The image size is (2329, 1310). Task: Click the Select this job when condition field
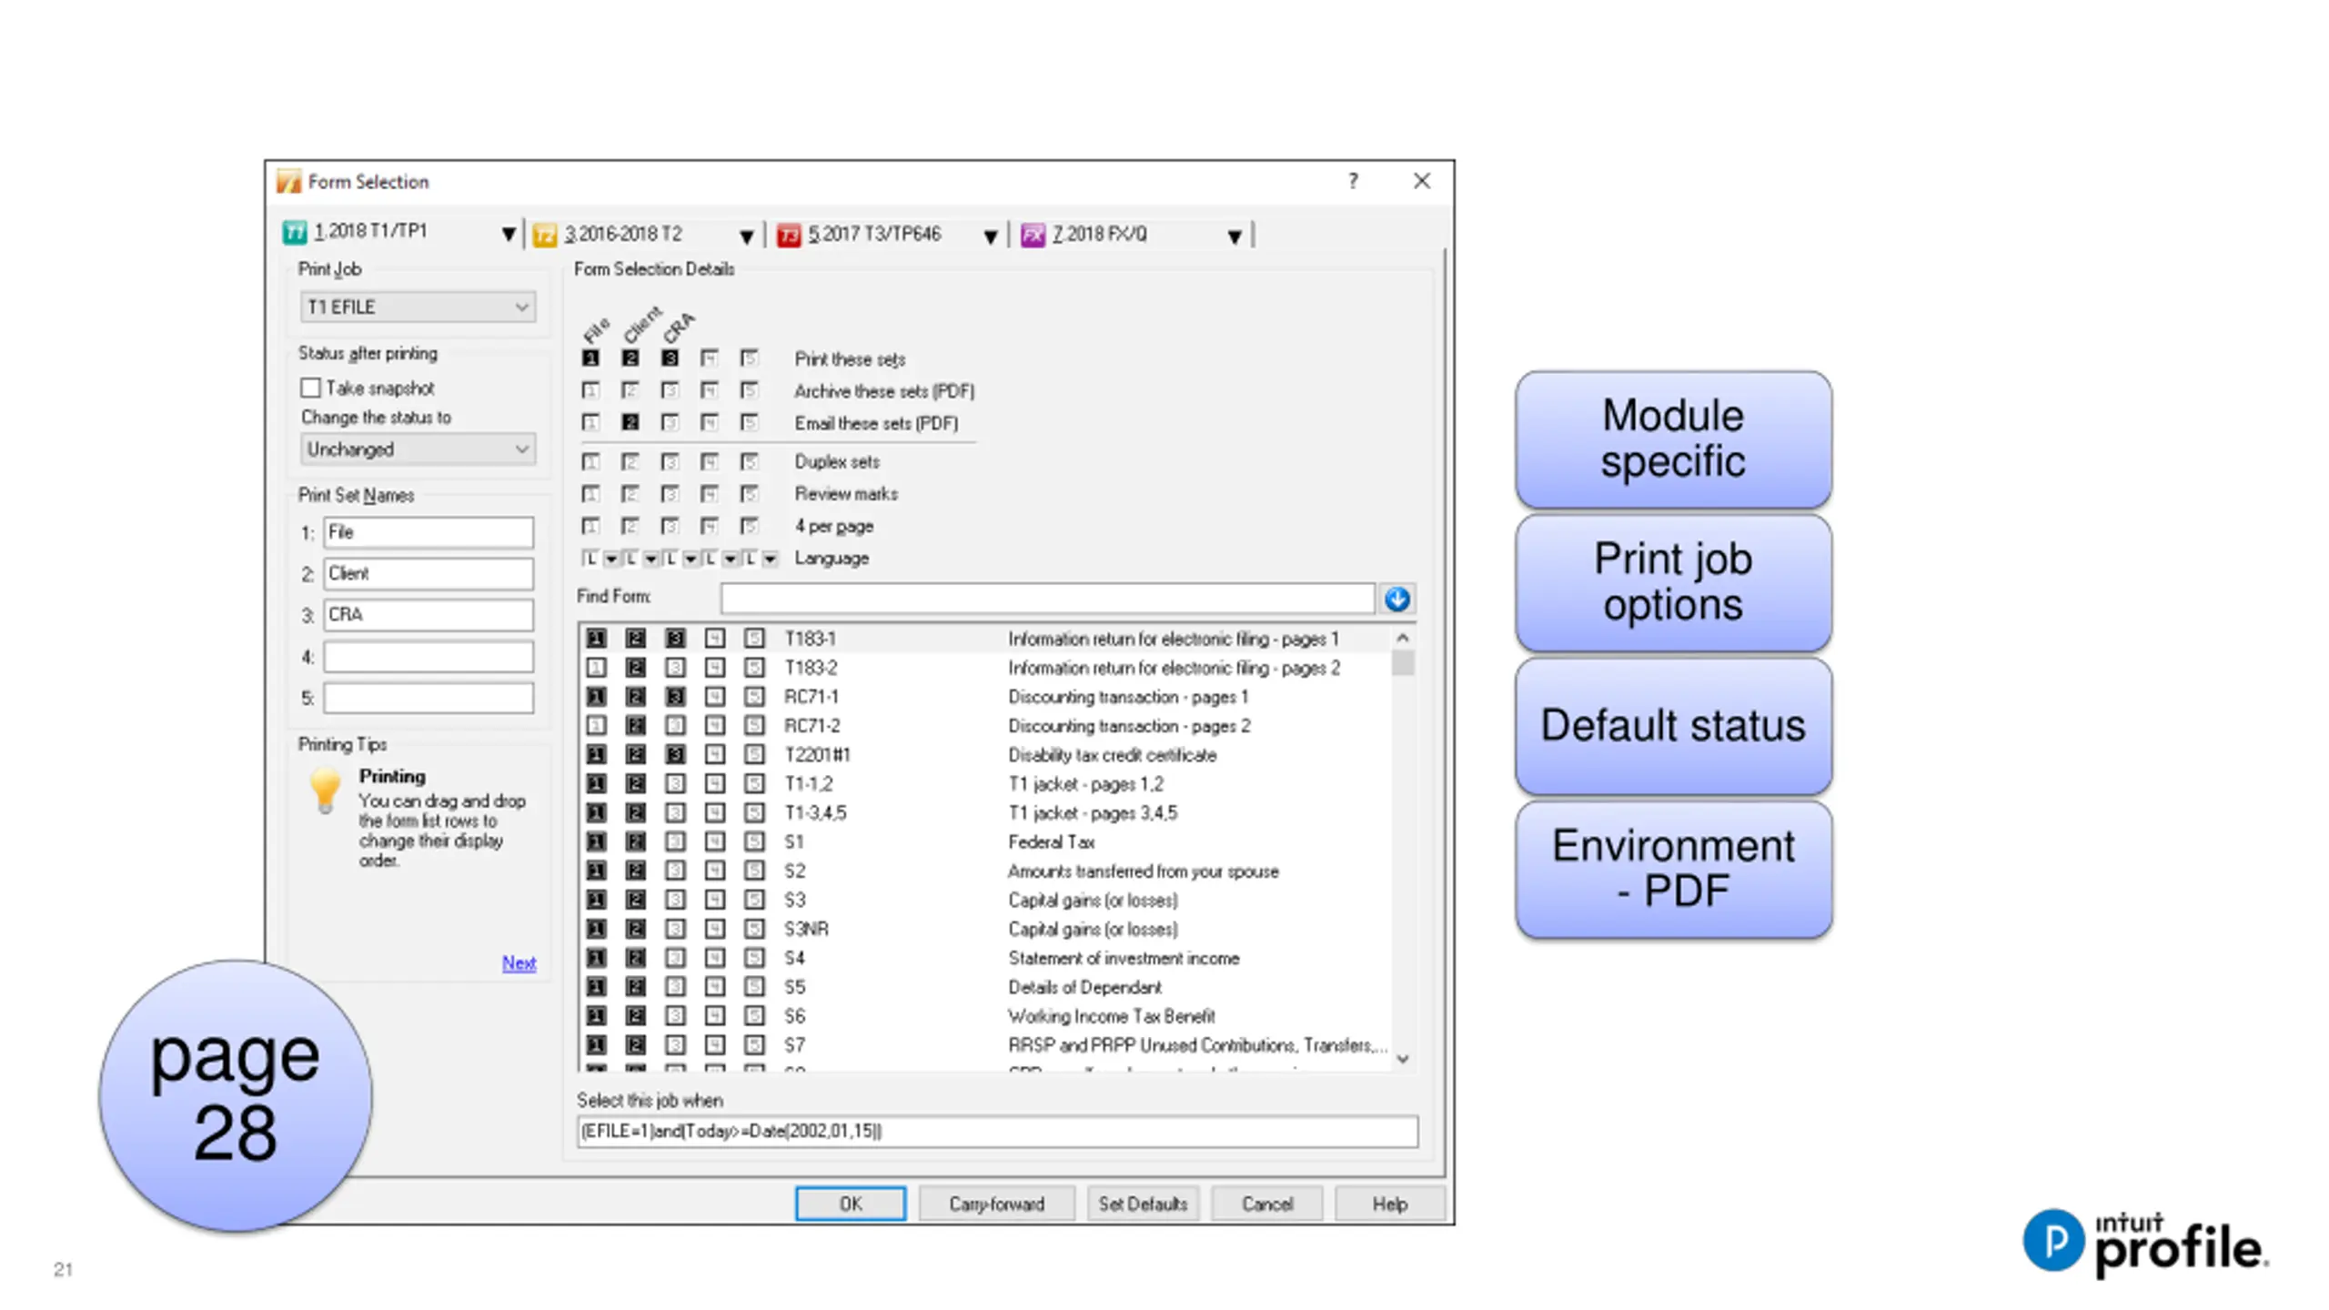pyautogui.click(x=997, y=1131)
